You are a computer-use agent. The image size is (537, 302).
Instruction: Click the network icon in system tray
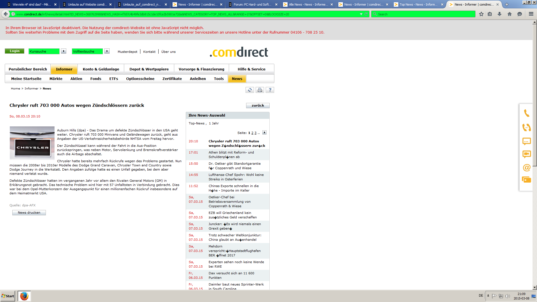tap(501, 296)
